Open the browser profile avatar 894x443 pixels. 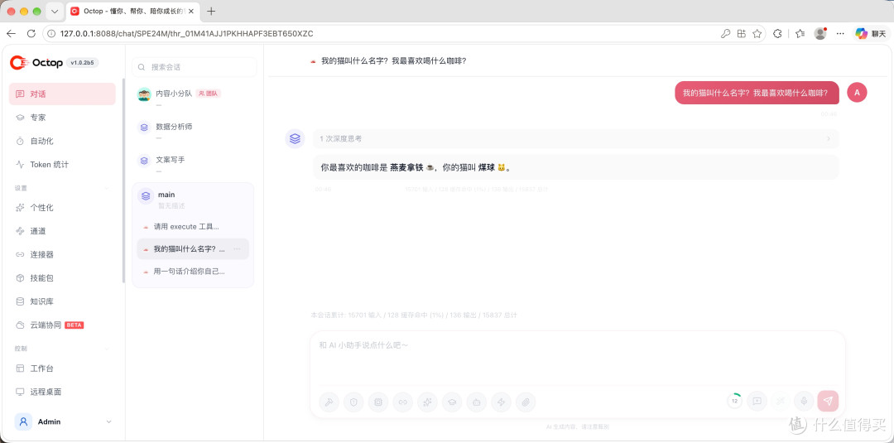[x=820, y=34]
